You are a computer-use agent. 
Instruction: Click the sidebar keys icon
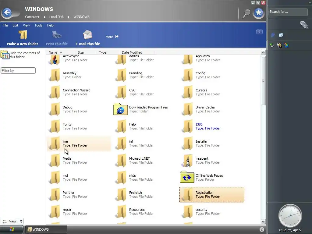279,45
